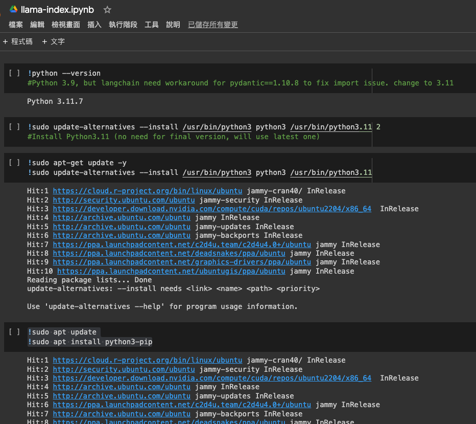476x424 pixels.
Task: Open the 說明 menu
Action: pos(173,25)
